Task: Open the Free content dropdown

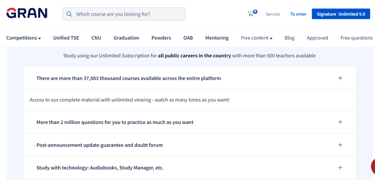Action: pyautogui.click(x=256, y=38)
